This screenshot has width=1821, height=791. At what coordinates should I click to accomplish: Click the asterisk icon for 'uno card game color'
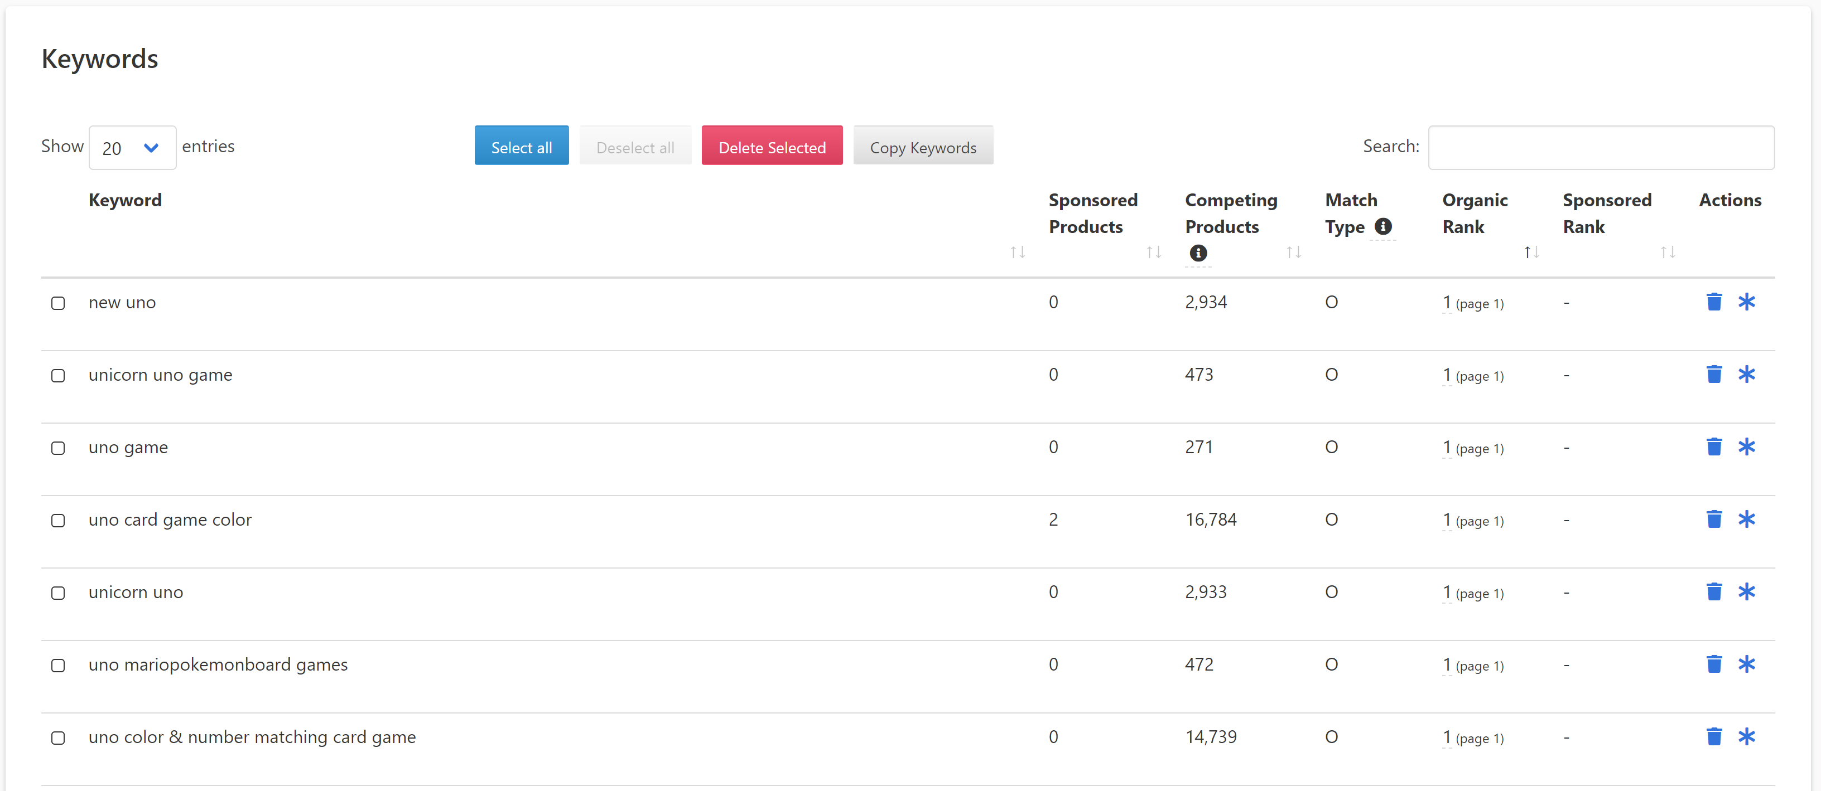(1746, 520)
